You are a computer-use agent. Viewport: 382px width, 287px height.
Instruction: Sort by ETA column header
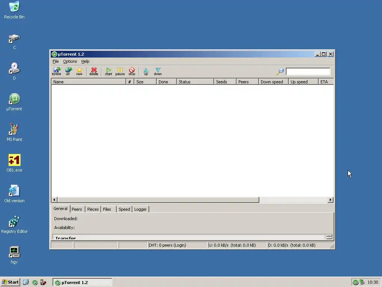(326, 82)
